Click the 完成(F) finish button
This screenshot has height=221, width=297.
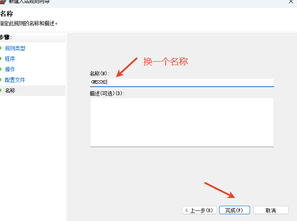click(234, 210)
